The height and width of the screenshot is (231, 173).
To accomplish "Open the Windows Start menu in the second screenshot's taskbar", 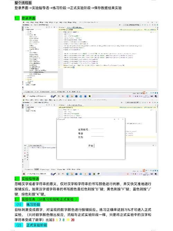I will coord(24,174).
